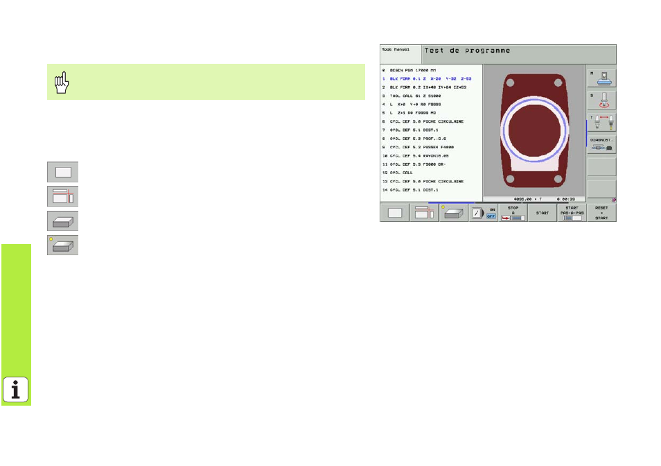The width and height of the screenshot is (661, 466).
Task: Select the plan view soft key in bottom bar
Action: tap(394, 213)
